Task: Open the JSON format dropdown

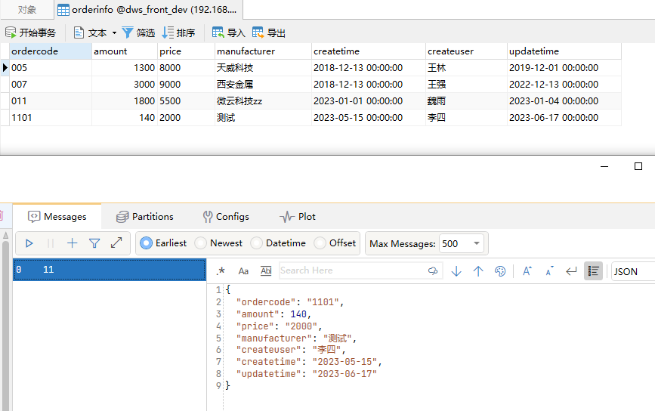Action: click(x=632, y=271)
